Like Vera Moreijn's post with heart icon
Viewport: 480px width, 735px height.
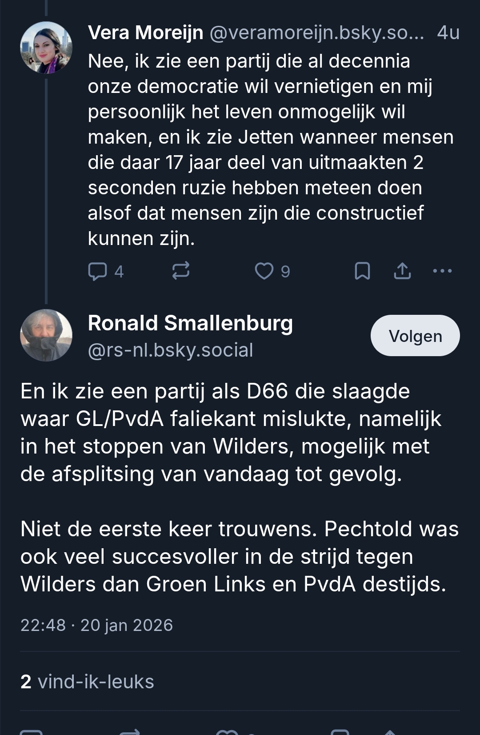pos(264,271)
